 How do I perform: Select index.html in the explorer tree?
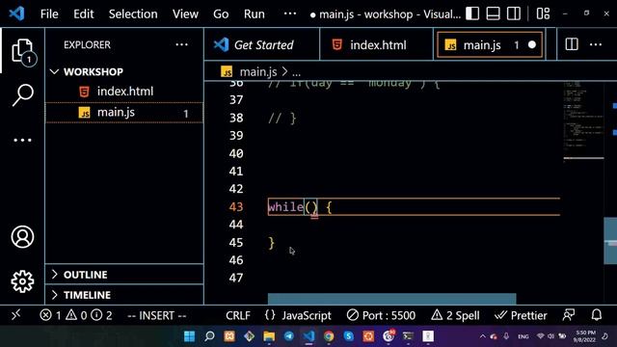[124, 92]
